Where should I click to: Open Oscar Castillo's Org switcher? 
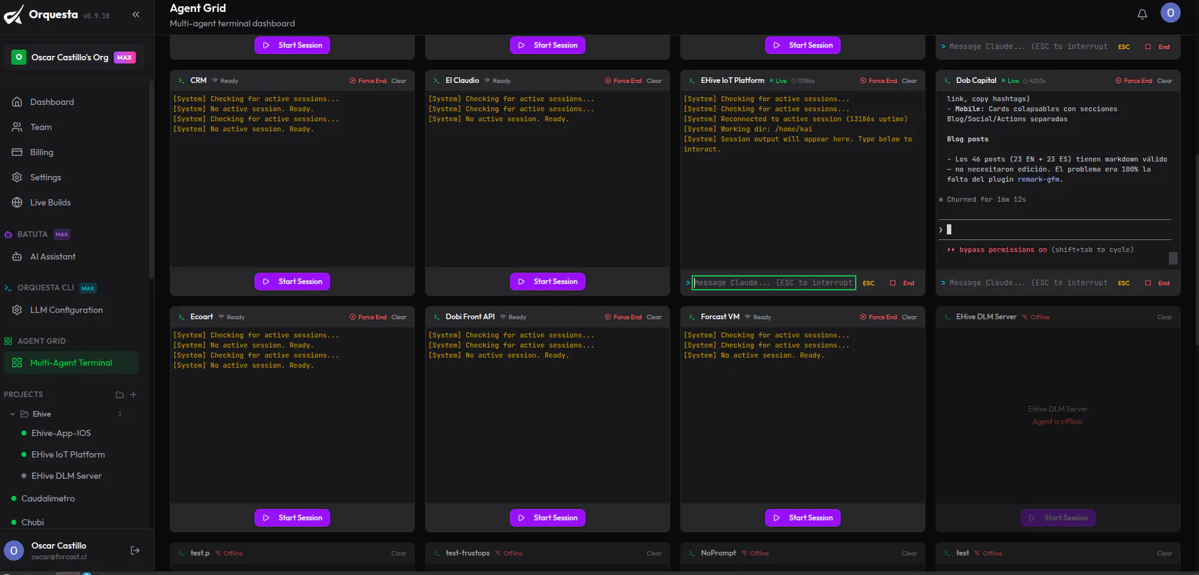[74, 57]
